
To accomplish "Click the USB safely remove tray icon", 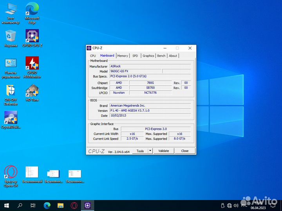I will click(222, 206).
